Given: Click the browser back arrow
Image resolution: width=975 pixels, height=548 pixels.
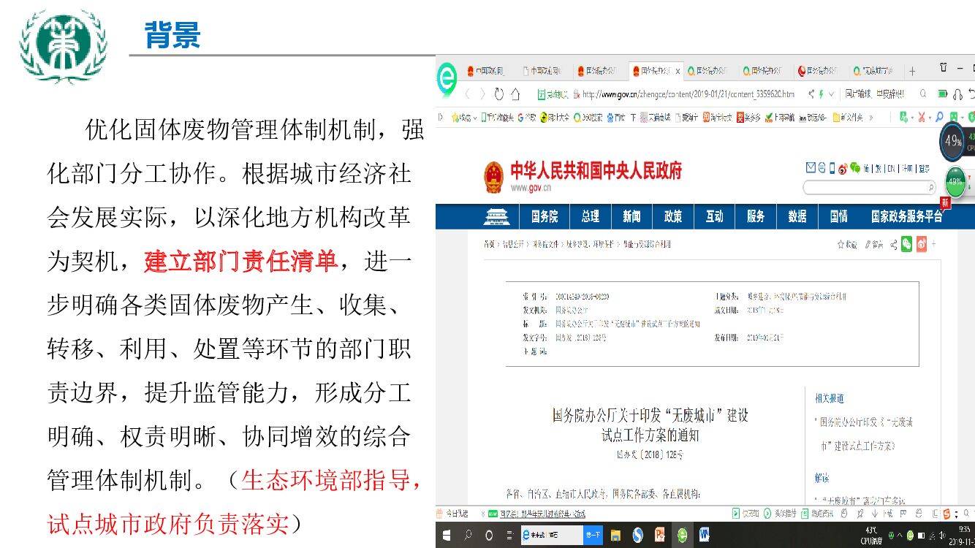Looking at the screenshot, I should point(467,94).
